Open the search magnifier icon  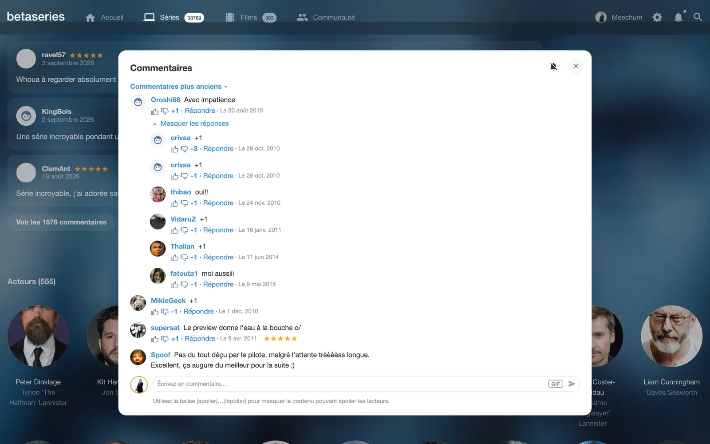click(698, 17)
